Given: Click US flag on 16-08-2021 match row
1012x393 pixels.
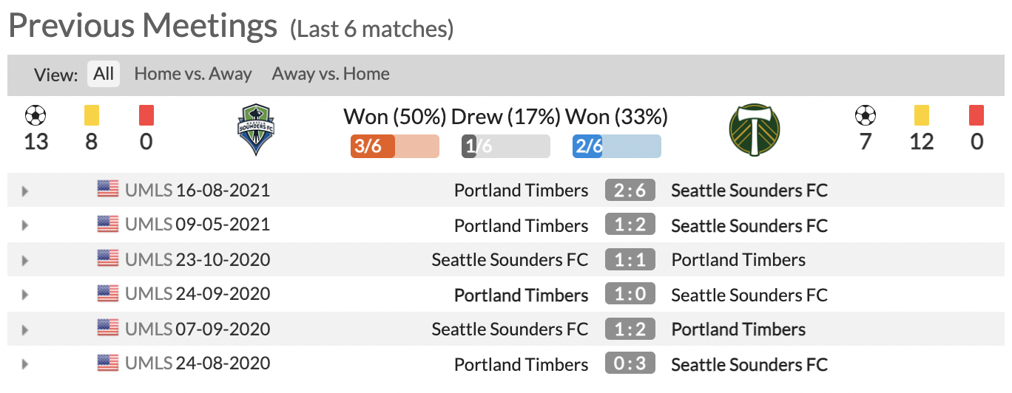Looking at the screenshot, I should tap(108, 189).
